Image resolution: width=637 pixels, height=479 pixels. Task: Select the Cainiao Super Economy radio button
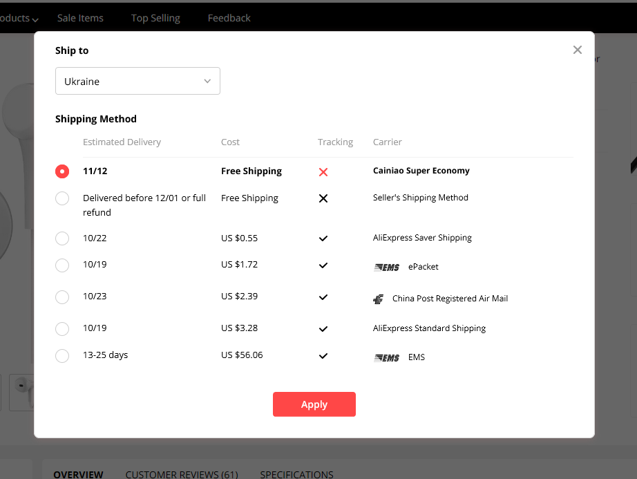click(x=62, y=171)
